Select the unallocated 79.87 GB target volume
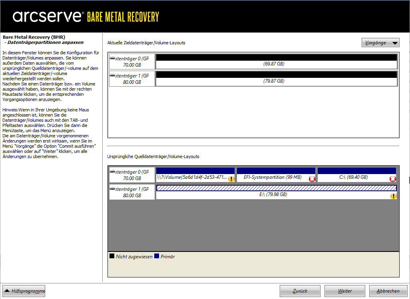Image resolution: width=410 pixels, height=299 pixels. (277, 79)
